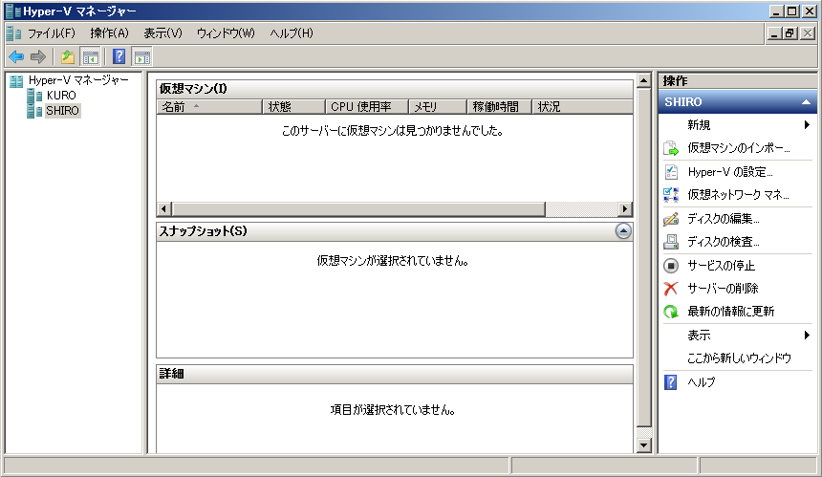The width and height of the screenshot is (822, 477).
Task: Toggle the console tree pane icon
Action: pyautogui.click(x=91, y=56)
